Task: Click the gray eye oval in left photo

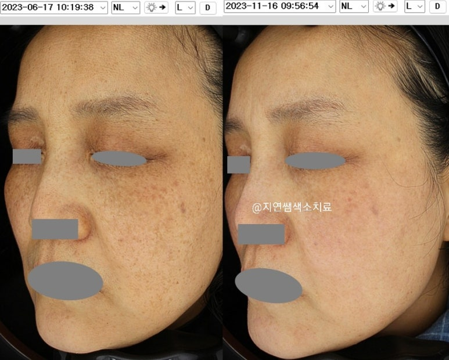Action: 118,159
